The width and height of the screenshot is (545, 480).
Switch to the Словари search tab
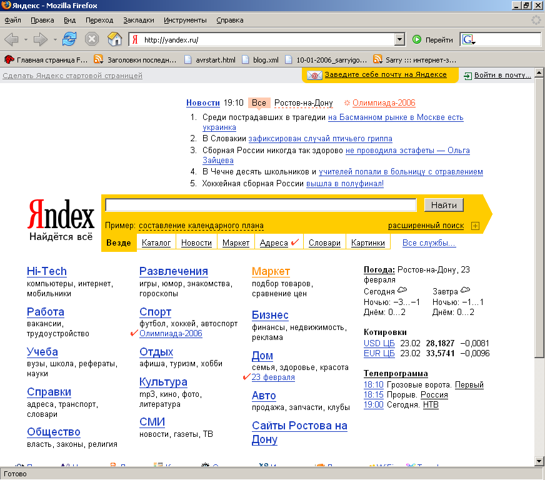point(324,242)
